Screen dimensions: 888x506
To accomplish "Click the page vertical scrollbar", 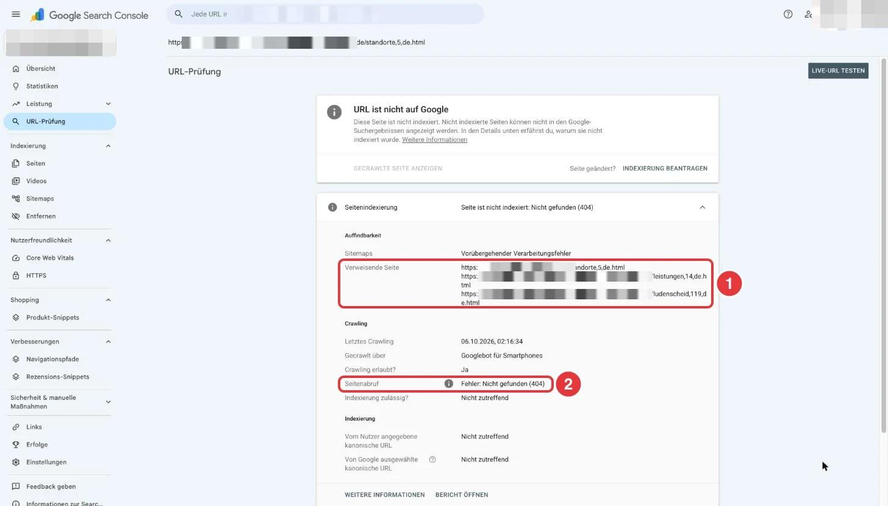I will coord(883,247).
